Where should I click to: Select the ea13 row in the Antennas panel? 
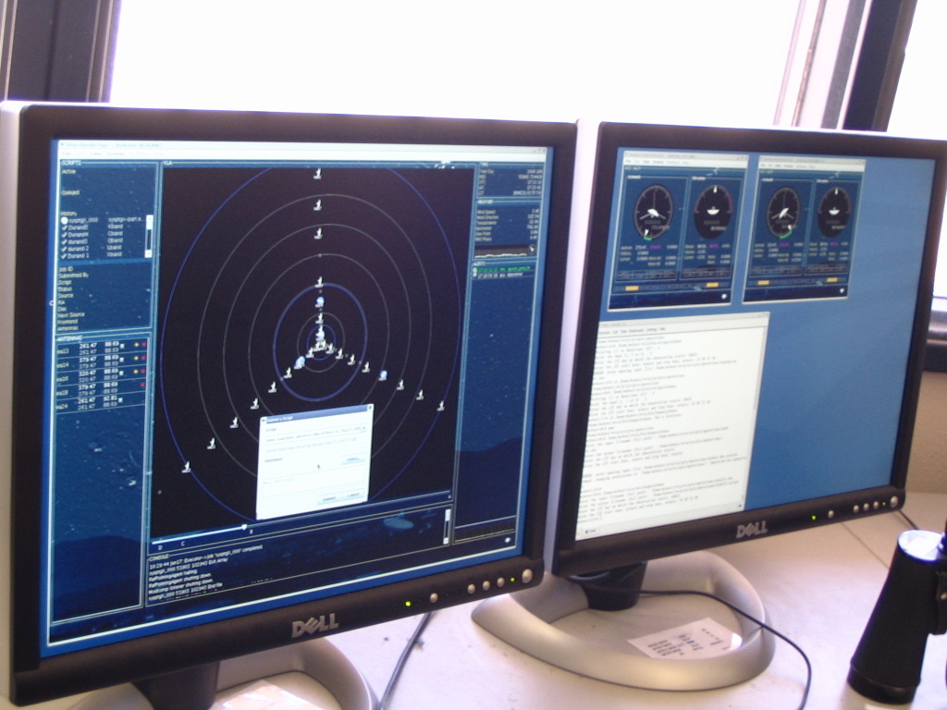[102, 348]
